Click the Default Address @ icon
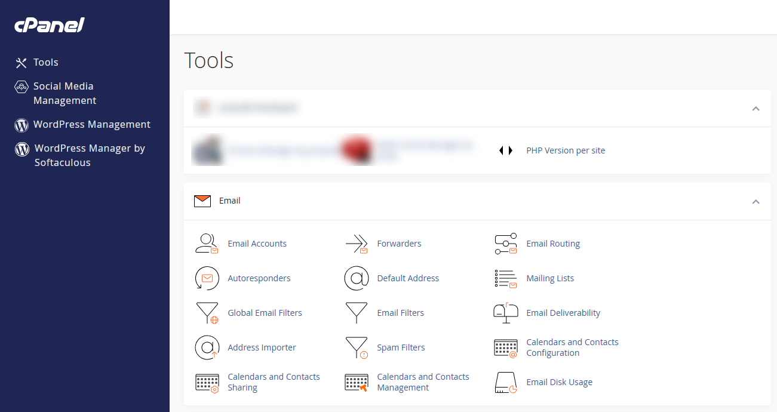The image size is (777, 412). [357, 278]
